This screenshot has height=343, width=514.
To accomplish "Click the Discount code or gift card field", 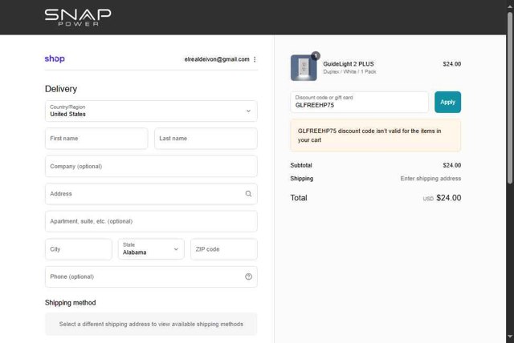I will point(359,102).
